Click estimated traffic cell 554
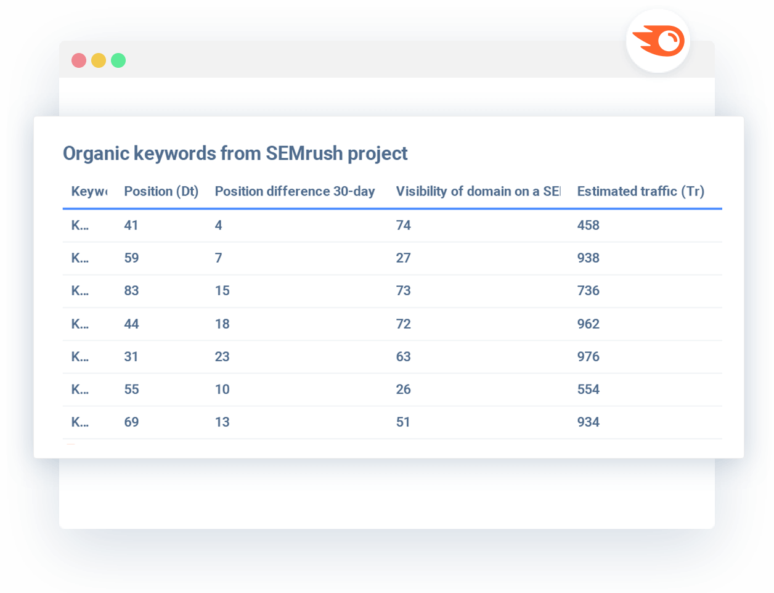The width and height of the screenshot is (774, 593). tap(588, 389)
